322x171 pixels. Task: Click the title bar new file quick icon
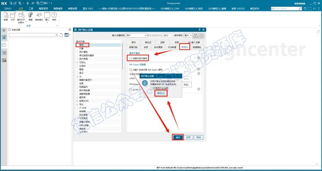[x=11, y=3]
